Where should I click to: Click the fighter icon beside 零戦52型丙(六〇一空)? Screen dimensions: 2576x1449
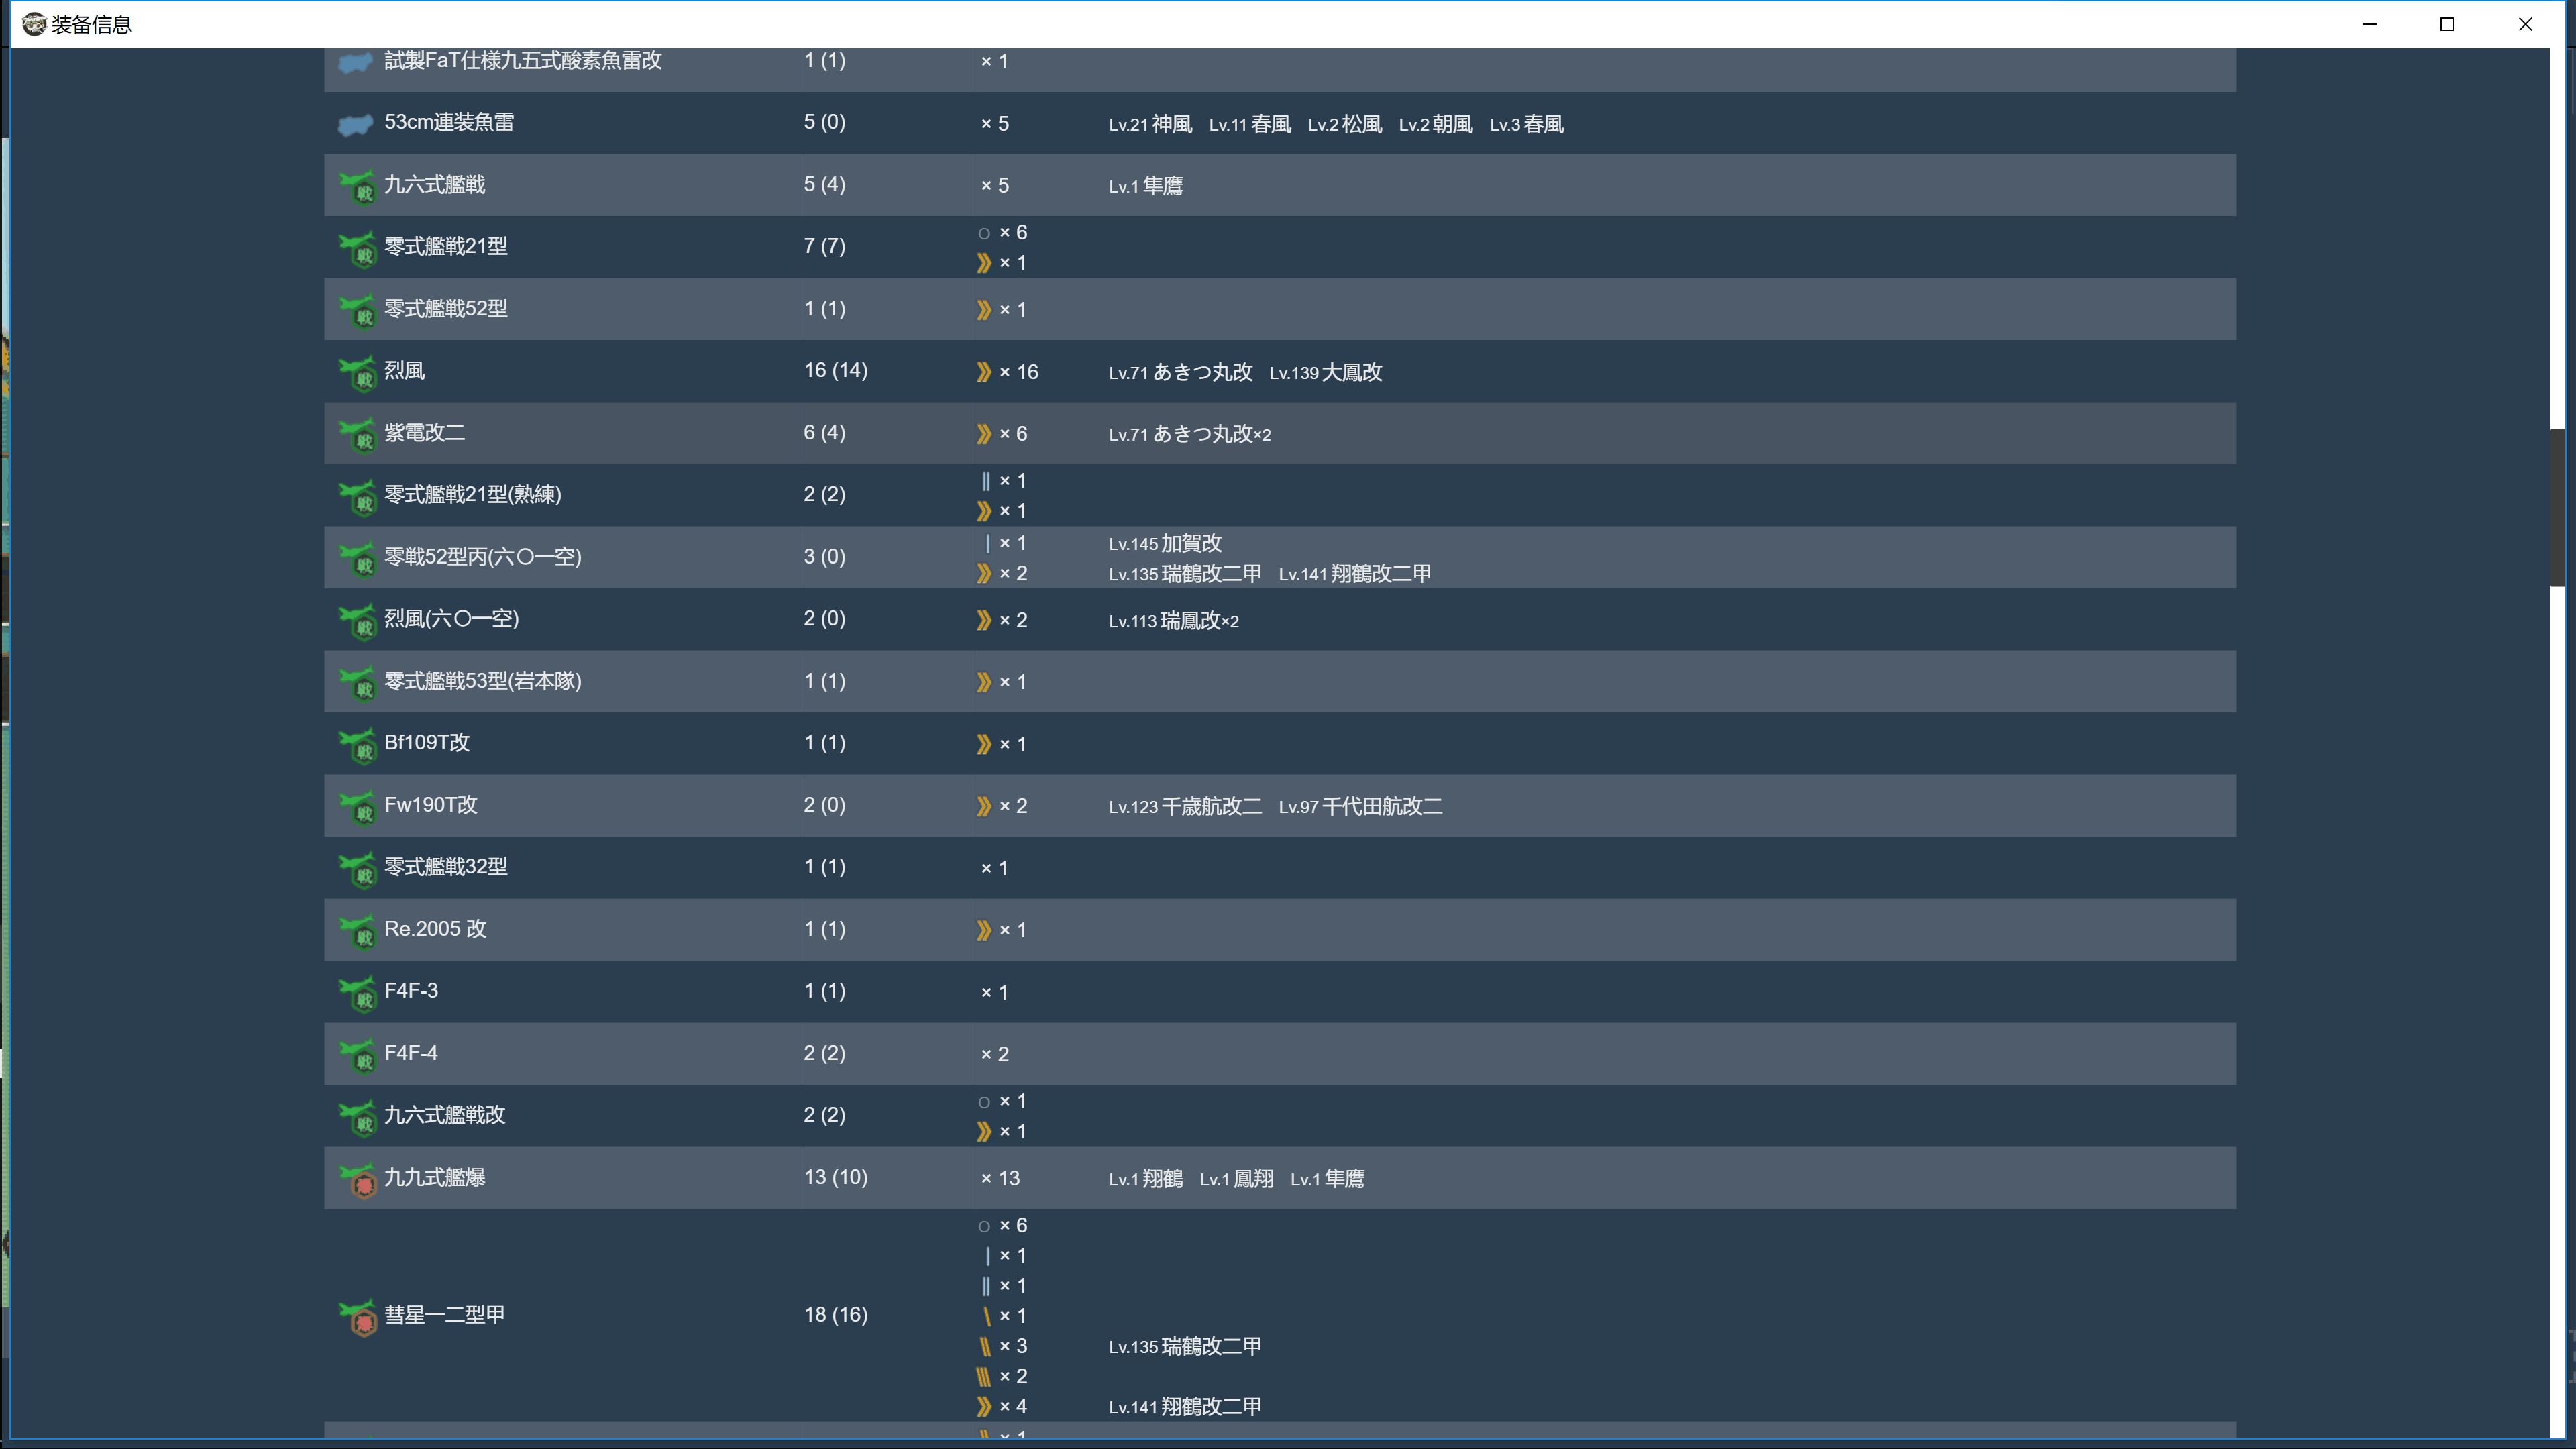click(357, 559)
